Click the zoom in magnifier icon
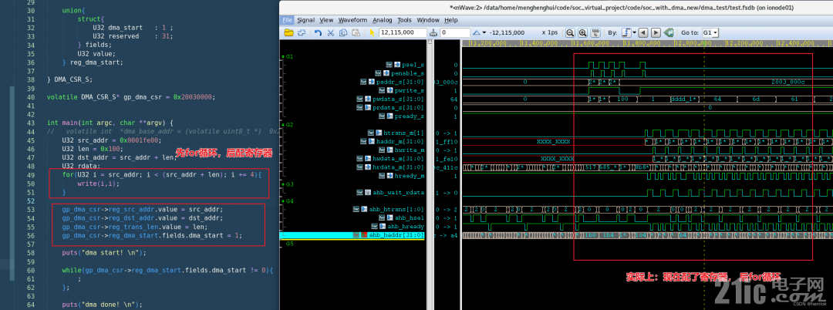 pyautogui.click(x=582, y=33)
